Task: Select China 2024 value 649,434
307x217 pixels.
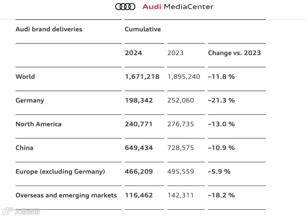Action: (139, 148)
